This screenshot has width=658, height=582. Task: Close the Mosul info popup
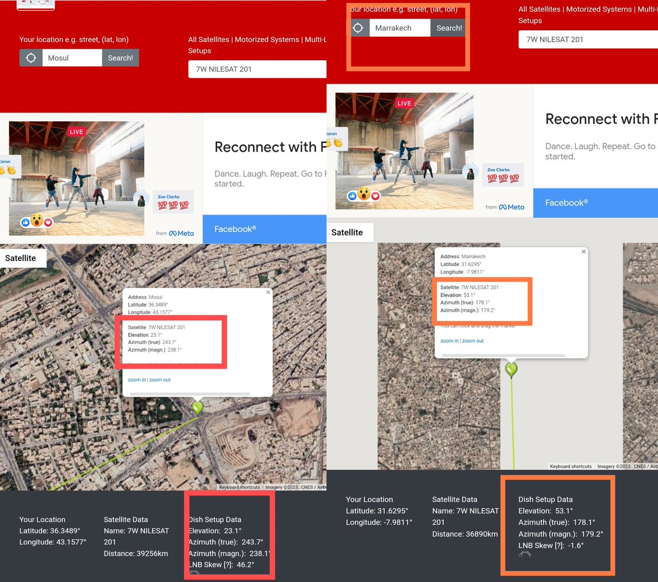coord(268,292)
